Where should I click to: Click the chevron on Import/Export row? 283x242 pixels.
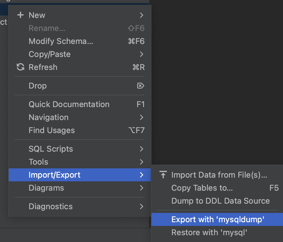tap(141, 175)
